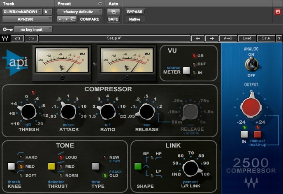Click the red target button at top right

point(278,12)
